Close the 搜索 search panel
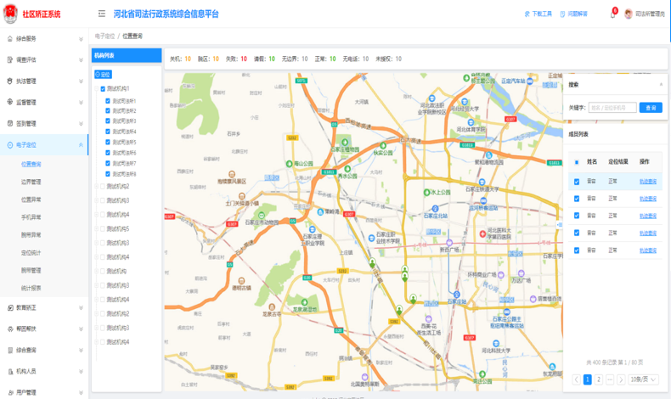Image resolution: width=671 pixels, height=399 pixels. tap(661, 85)
